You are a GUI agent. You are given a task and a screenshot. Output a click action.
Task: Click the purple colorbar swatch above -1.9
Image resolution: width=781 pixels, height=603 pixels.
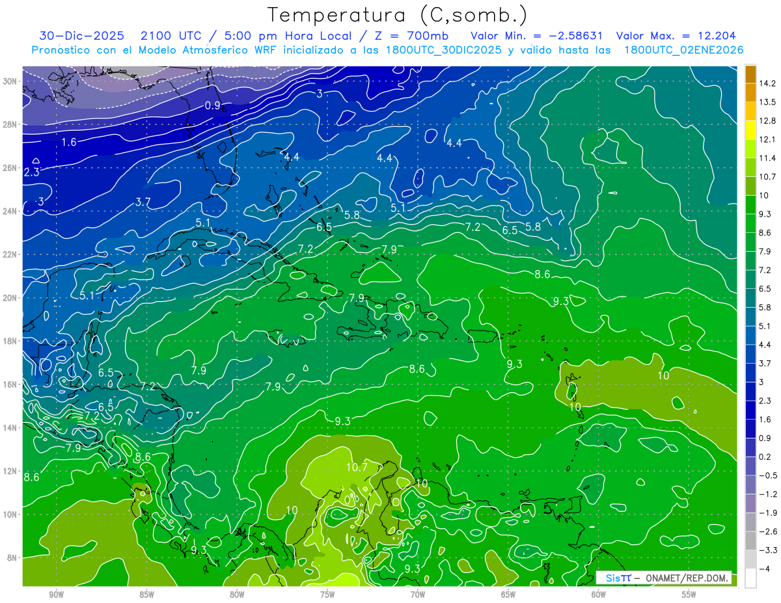[750, 503]
